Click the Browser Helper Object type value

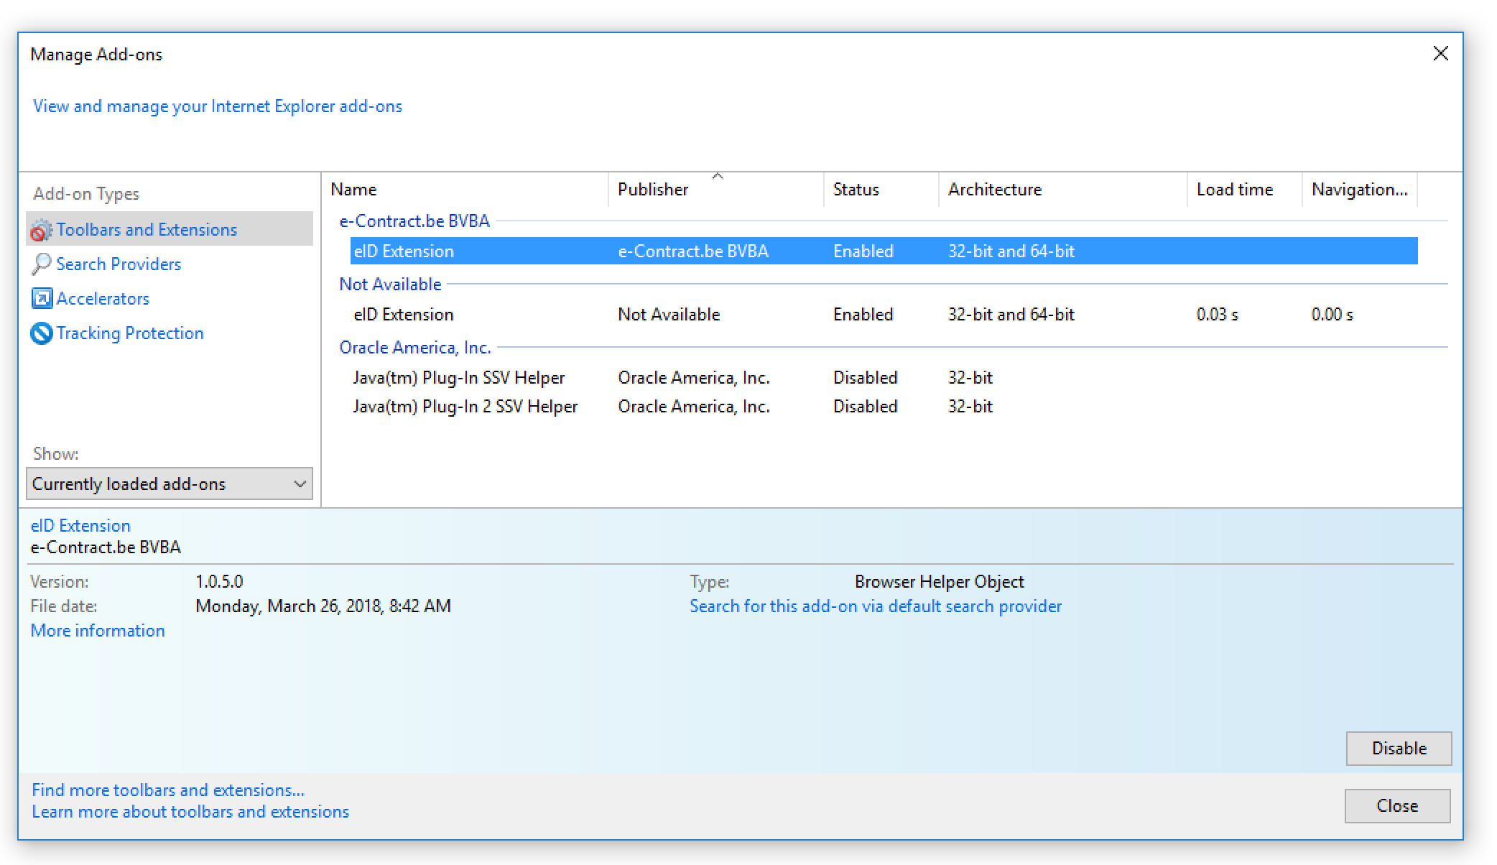[x=940, y=581]
